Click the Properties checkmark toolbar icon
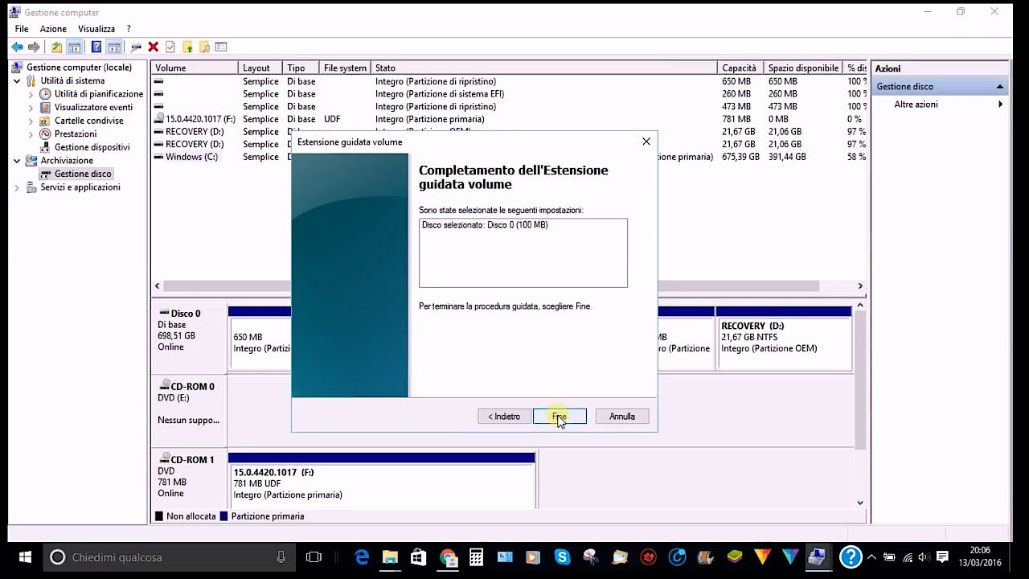 coord(170,47)
